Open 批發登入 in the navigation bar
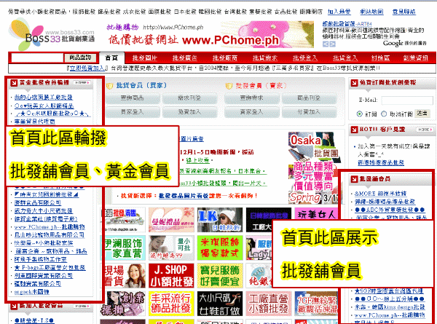Screen dimensions: 437x324 [x=305, y=58]
